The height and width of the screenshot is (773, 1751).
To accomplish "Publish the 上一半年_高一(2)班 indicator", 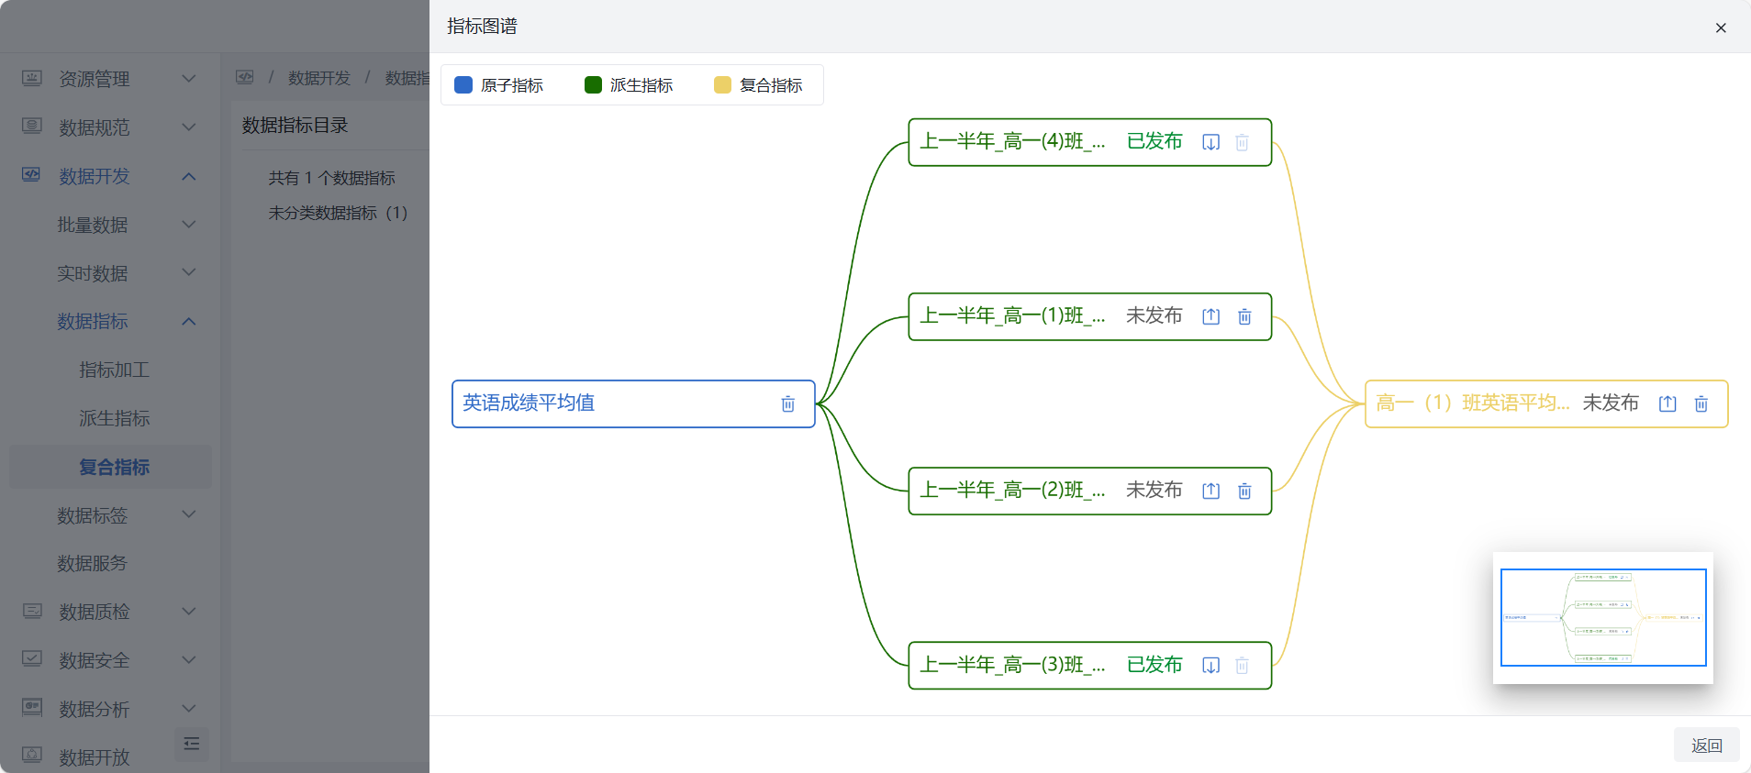I will (x=1211, y=491).
